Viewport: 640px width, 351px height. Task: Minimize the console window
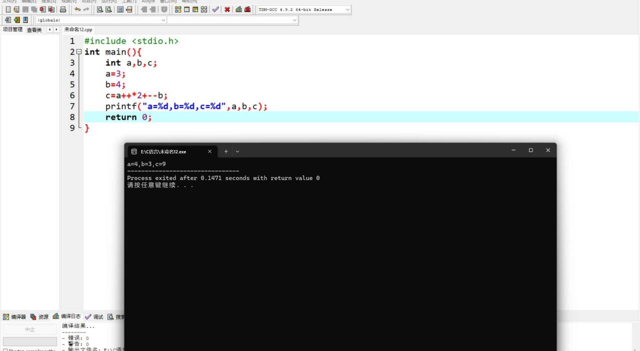[x=513, y=150]
